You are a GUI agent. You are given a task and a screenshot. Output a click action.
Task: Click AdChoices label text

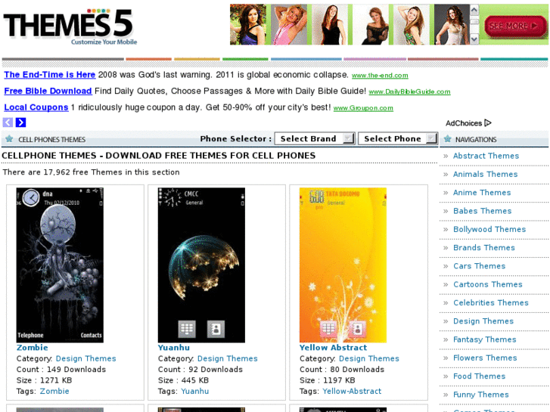(x=464, y=123)
